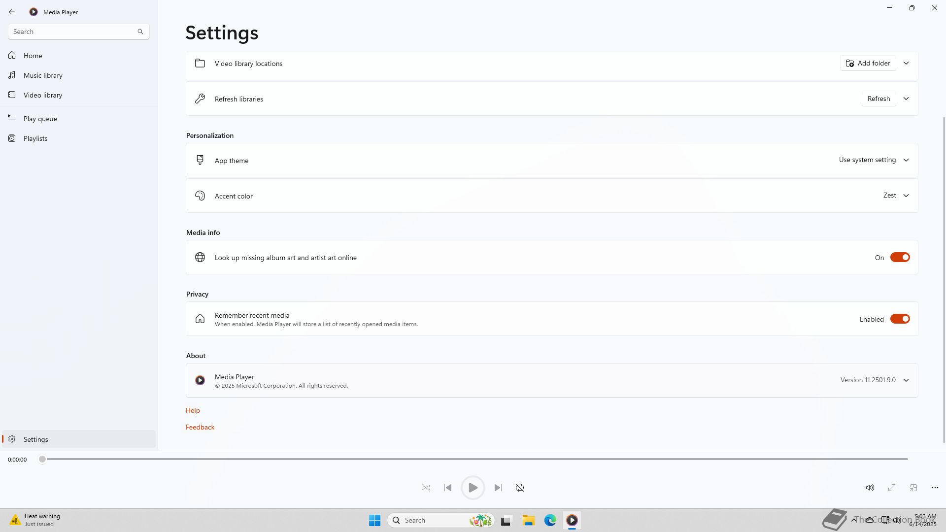Open the App theme dropdown

(x=874, y=160)
